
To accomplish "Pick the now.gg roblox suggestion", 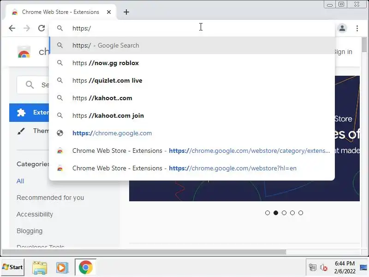I will click(x=192, y=63).
